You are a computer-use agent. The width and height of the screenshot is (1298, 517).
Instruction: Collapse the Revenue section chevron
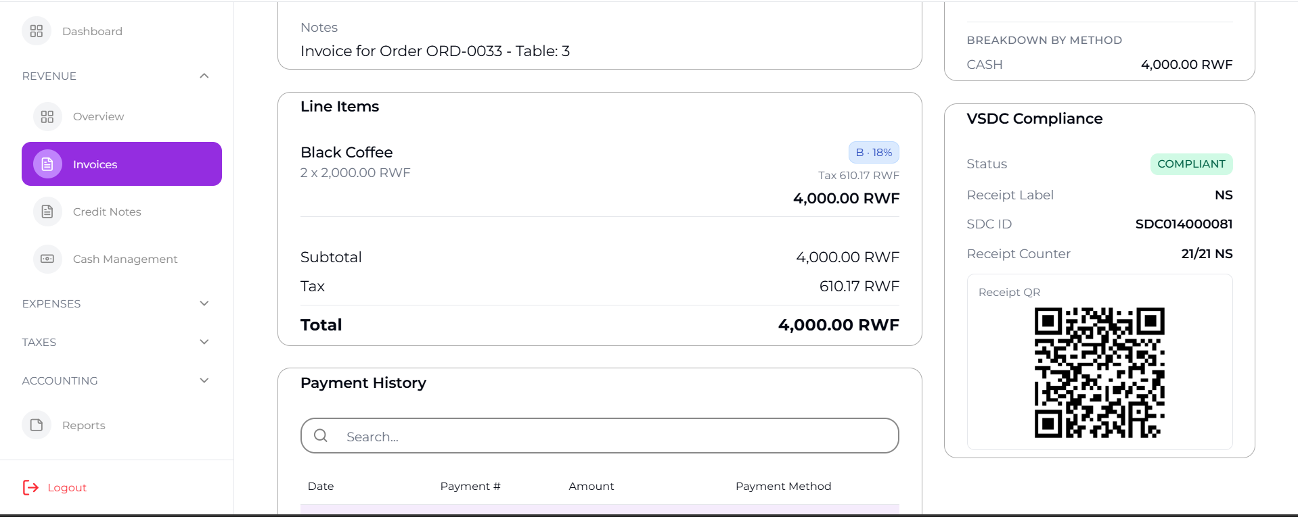[204, 76]
